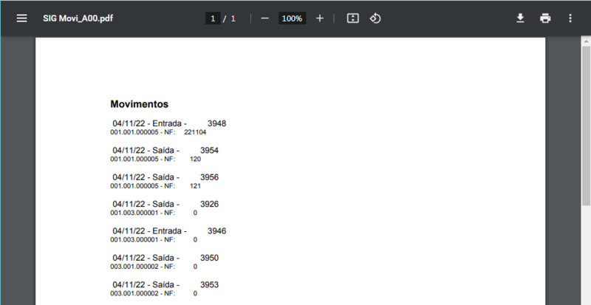Image resolution: width=591 pixels, height=305 pixels.
Task: Select the Saída entry numbered 3956
Action: [165, 177]
